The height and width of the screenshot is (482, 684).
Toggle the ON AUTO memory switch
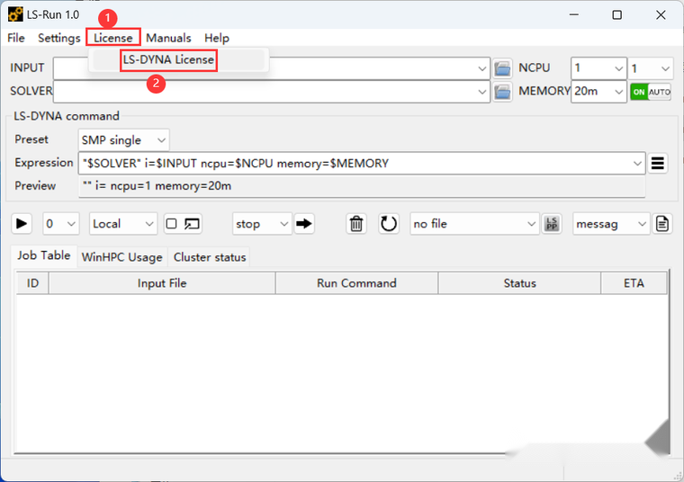coord(651,92)
